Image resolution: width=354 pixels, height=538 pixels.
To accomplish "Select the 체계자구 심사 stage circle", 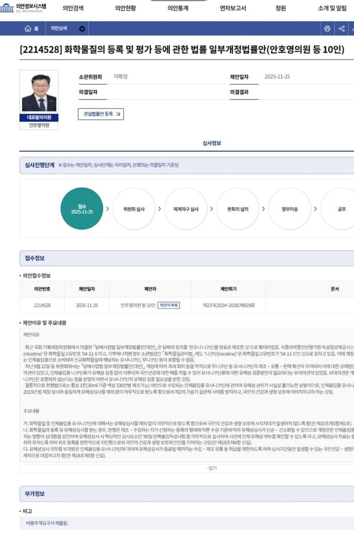I will [x=186, y=208].
